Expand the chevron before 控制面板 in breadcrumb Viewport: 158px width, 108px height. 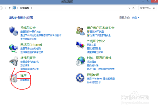point(18,8)
